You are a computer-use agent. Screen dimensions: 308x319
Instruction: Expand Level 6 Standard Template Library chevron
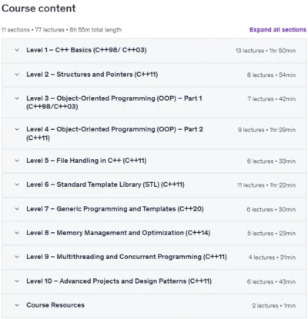point(17,184)
